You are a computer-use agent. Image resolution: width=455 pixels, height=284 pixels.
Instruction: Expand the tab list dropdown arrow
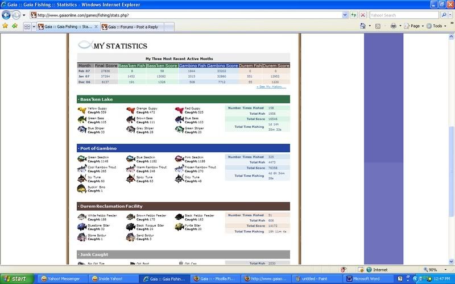point(34,27)
